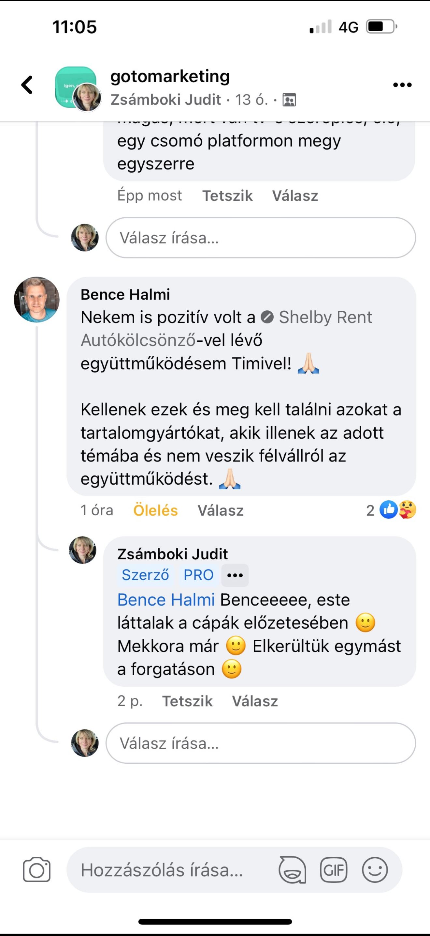Open the camera icon in the comment bar
This screenshot has height=936, width=430.
(36, 870)
